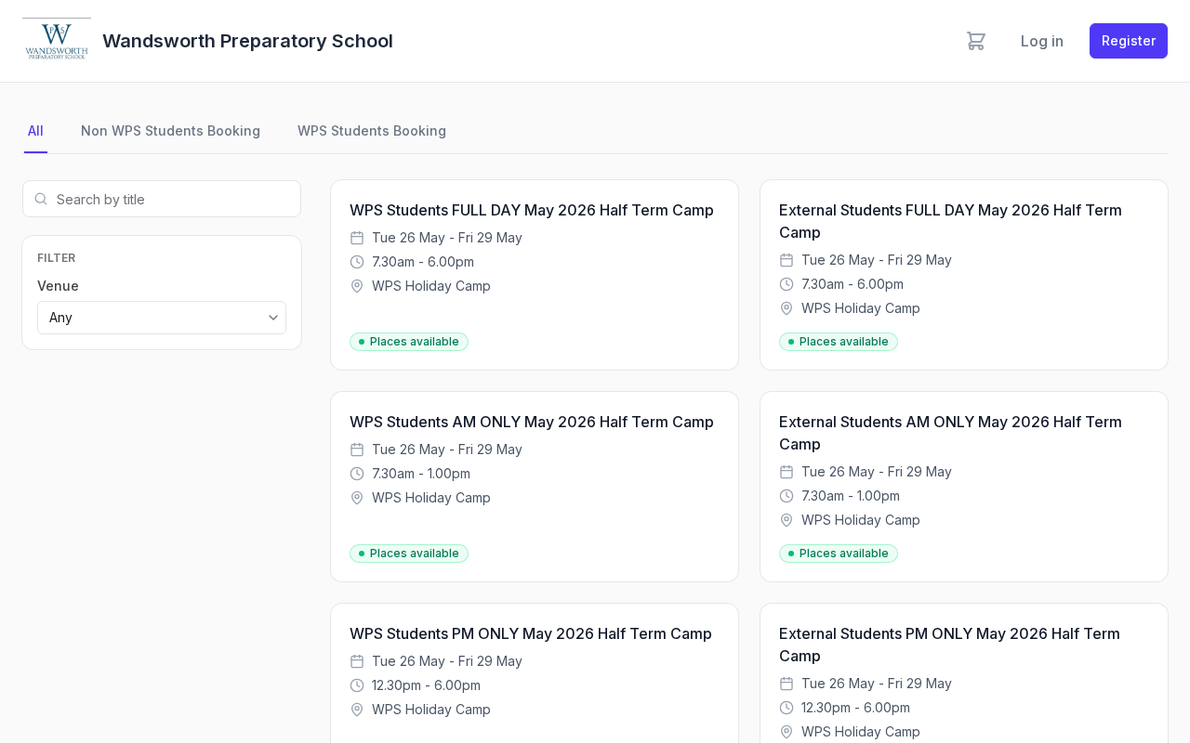This screenshot has width=1190, height=743.
Task: Focus the Search by title field
Action: coord(162,199)
